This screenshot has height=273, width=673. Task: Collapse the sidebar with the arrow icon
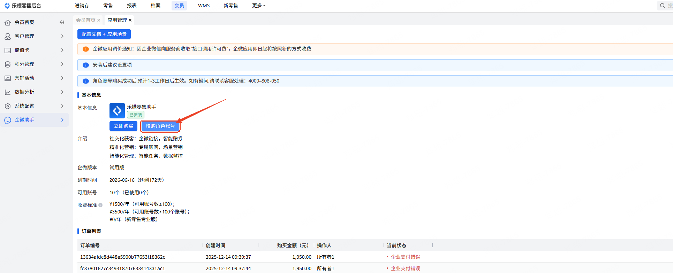point(62,22)
